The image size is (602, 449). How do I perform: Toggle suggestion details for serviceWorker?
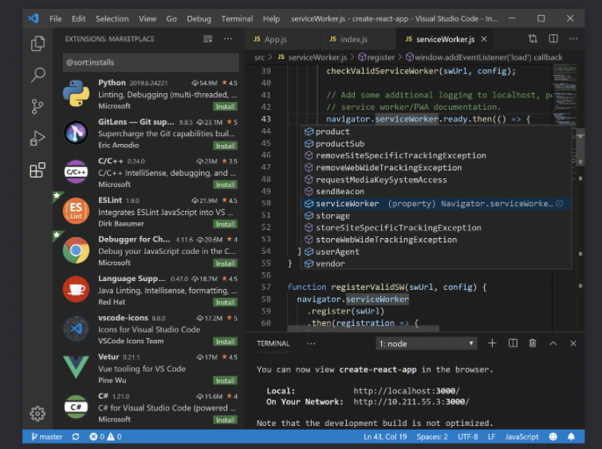tap(559, 204)
